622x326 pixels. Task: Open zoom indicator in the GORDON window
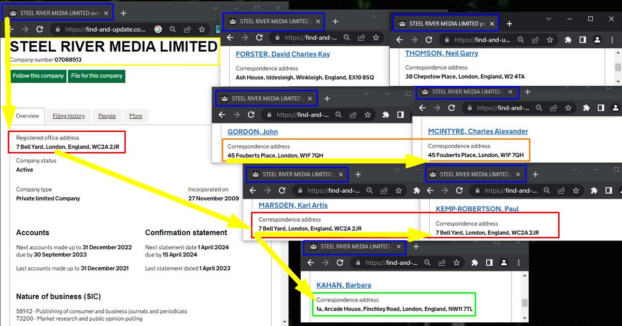pos(338,115)
